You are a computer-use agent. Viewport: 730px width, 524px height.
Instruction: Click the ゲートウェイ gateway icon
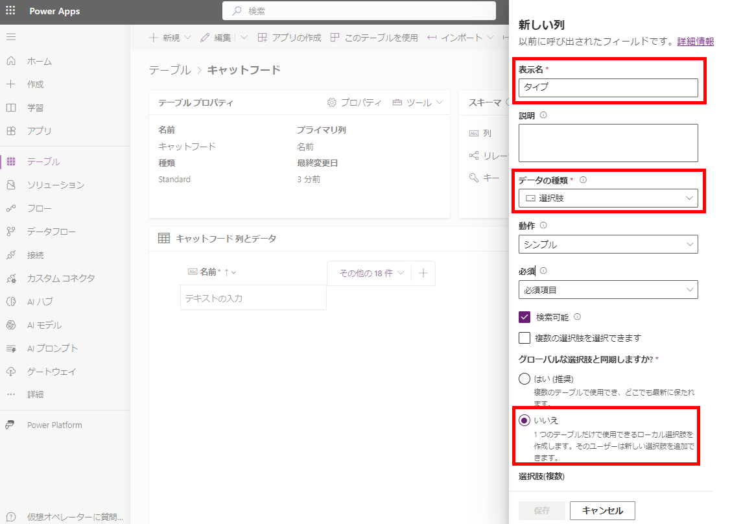tap(11, 372)
